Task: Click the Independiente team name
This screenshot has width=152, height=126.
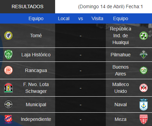Action: [36, 119]
